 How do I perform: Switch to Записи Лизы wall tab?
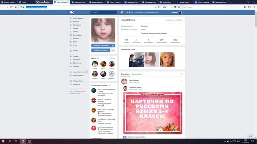137,74
